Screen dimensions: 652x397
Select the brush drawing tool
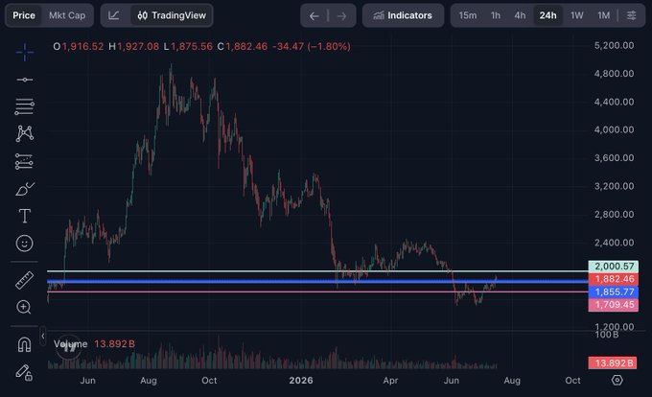pyautogui.click(x=25, y=189)
